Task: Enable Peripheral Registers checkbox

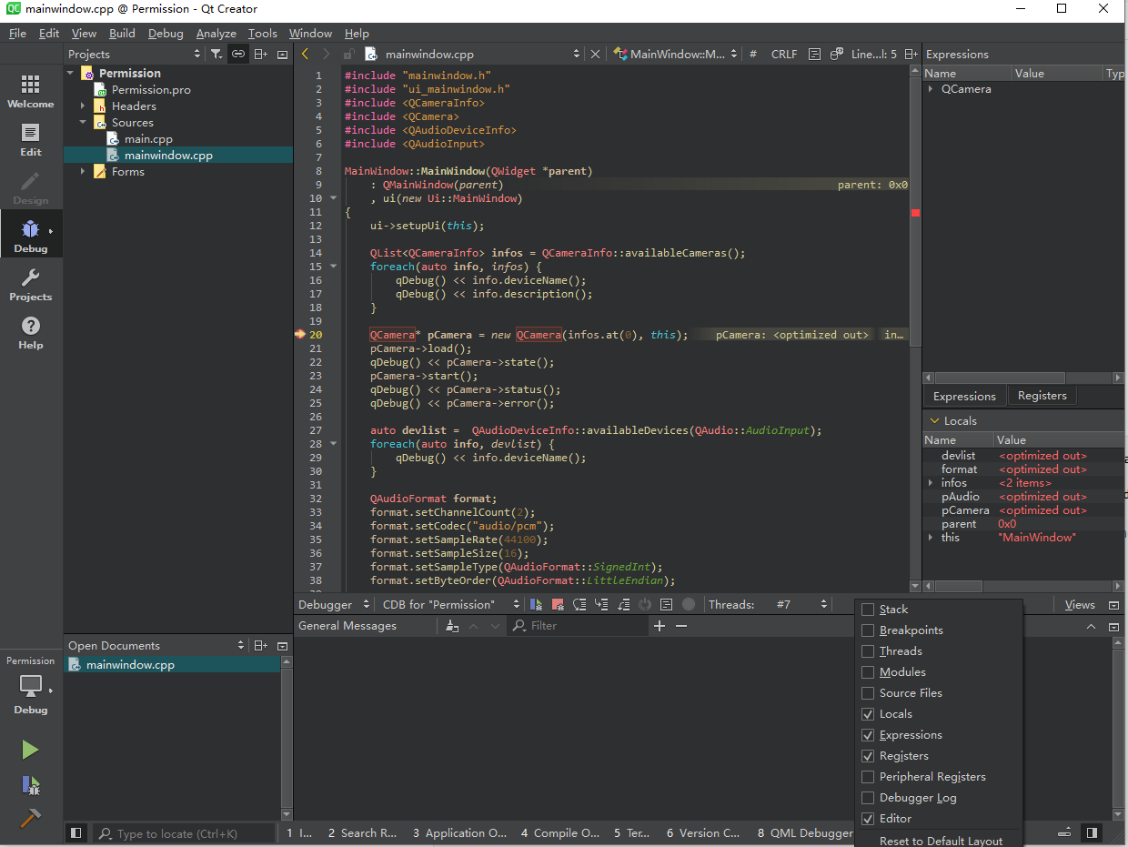Action: 868,777
